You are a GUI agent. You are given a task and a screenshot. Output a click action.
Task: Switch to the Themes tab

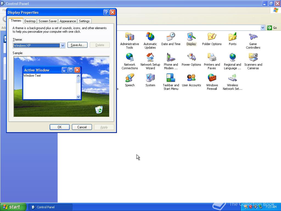[16, 21]
